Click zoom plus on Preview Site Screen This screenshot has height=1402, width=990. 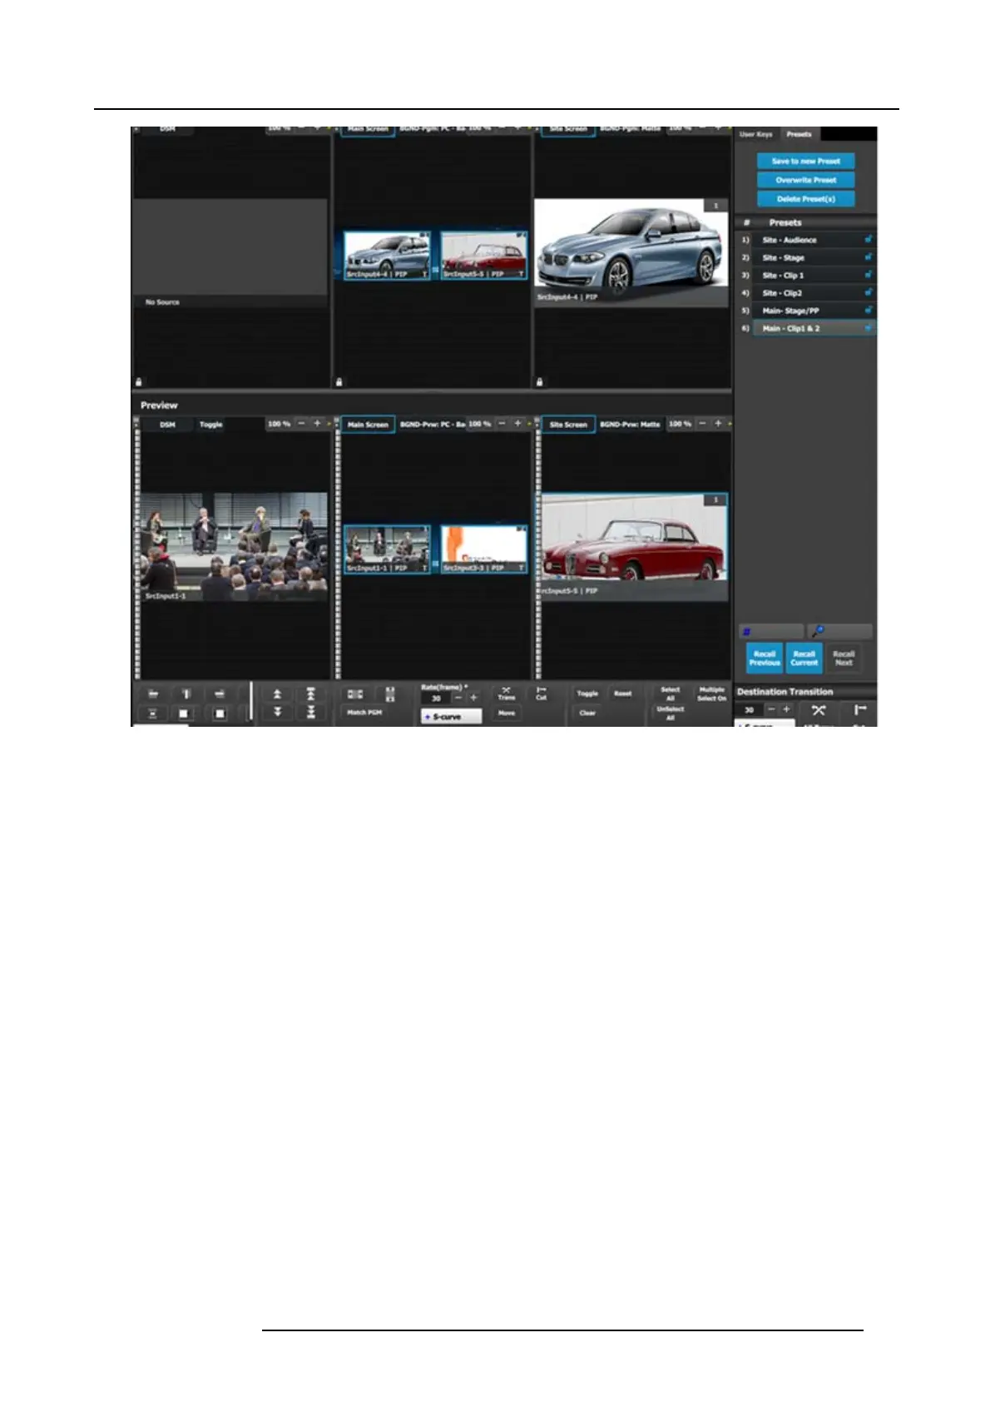(718, 424)
